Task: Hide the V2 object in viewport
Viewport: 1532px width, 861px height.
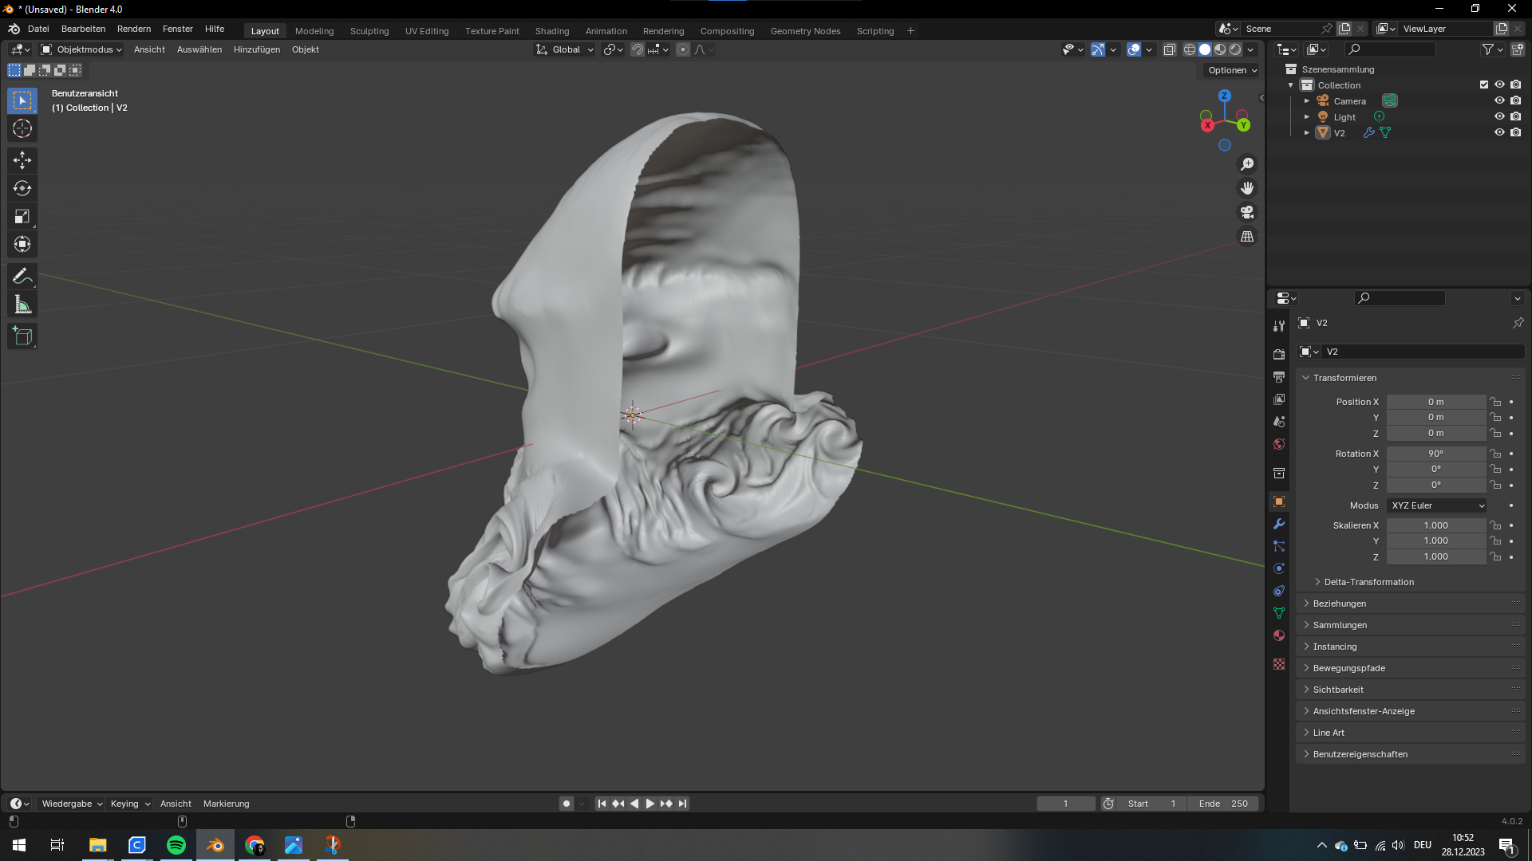Action: click(x=1499, y=132)
